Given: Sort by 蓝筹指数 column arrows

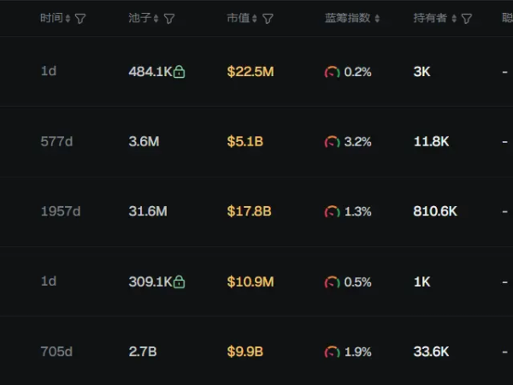Looking at the screenshot, I should point(377,18).
